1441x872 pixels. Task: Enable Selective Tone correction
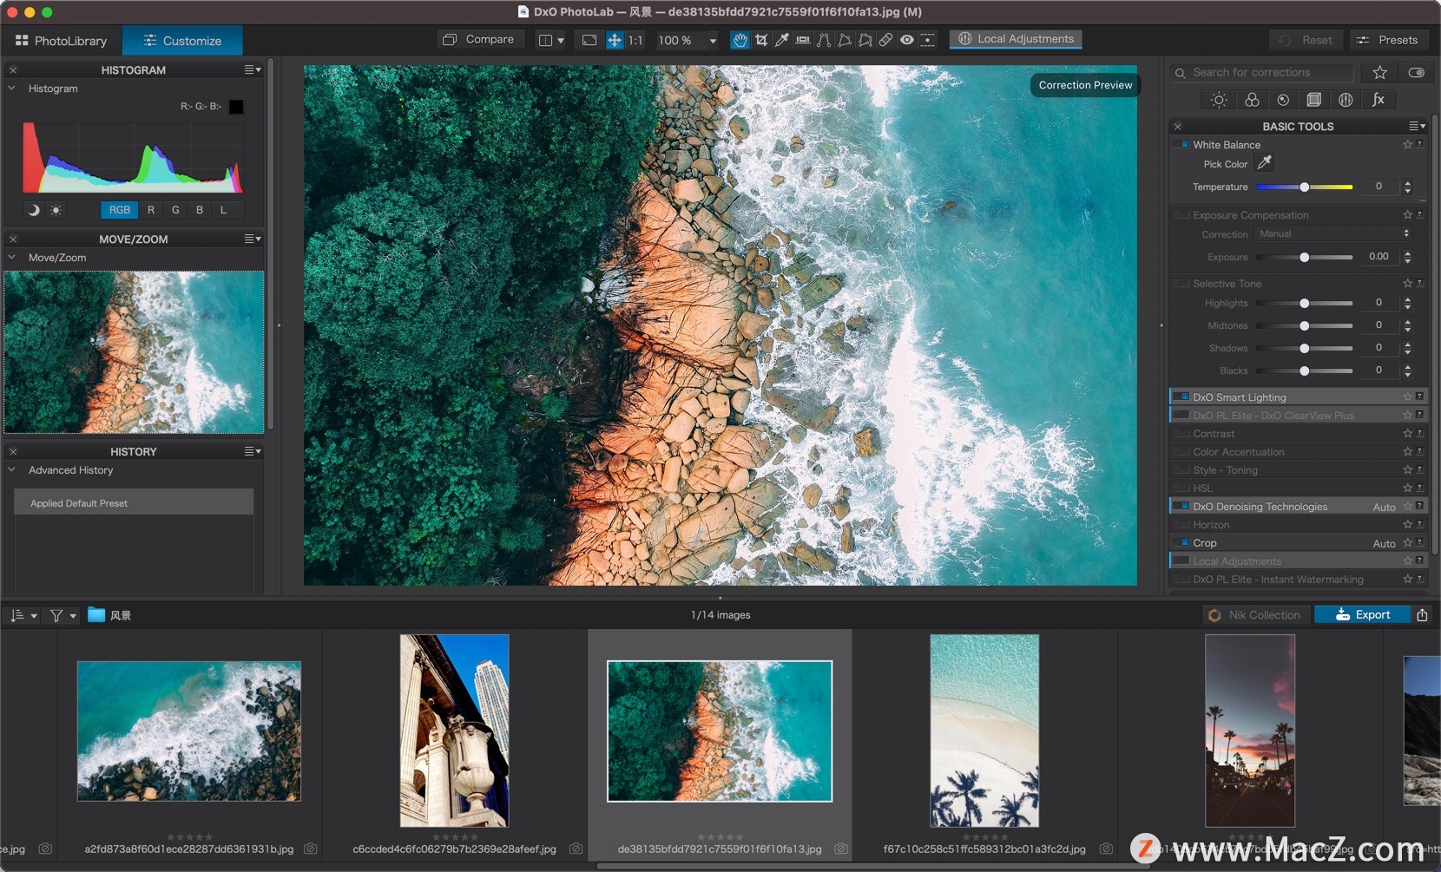(1181, 283)
